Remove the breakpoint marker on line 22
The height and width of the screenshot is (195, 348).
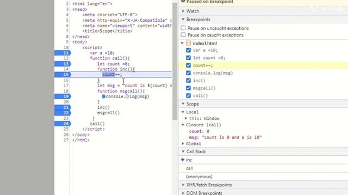pos(63,113)
